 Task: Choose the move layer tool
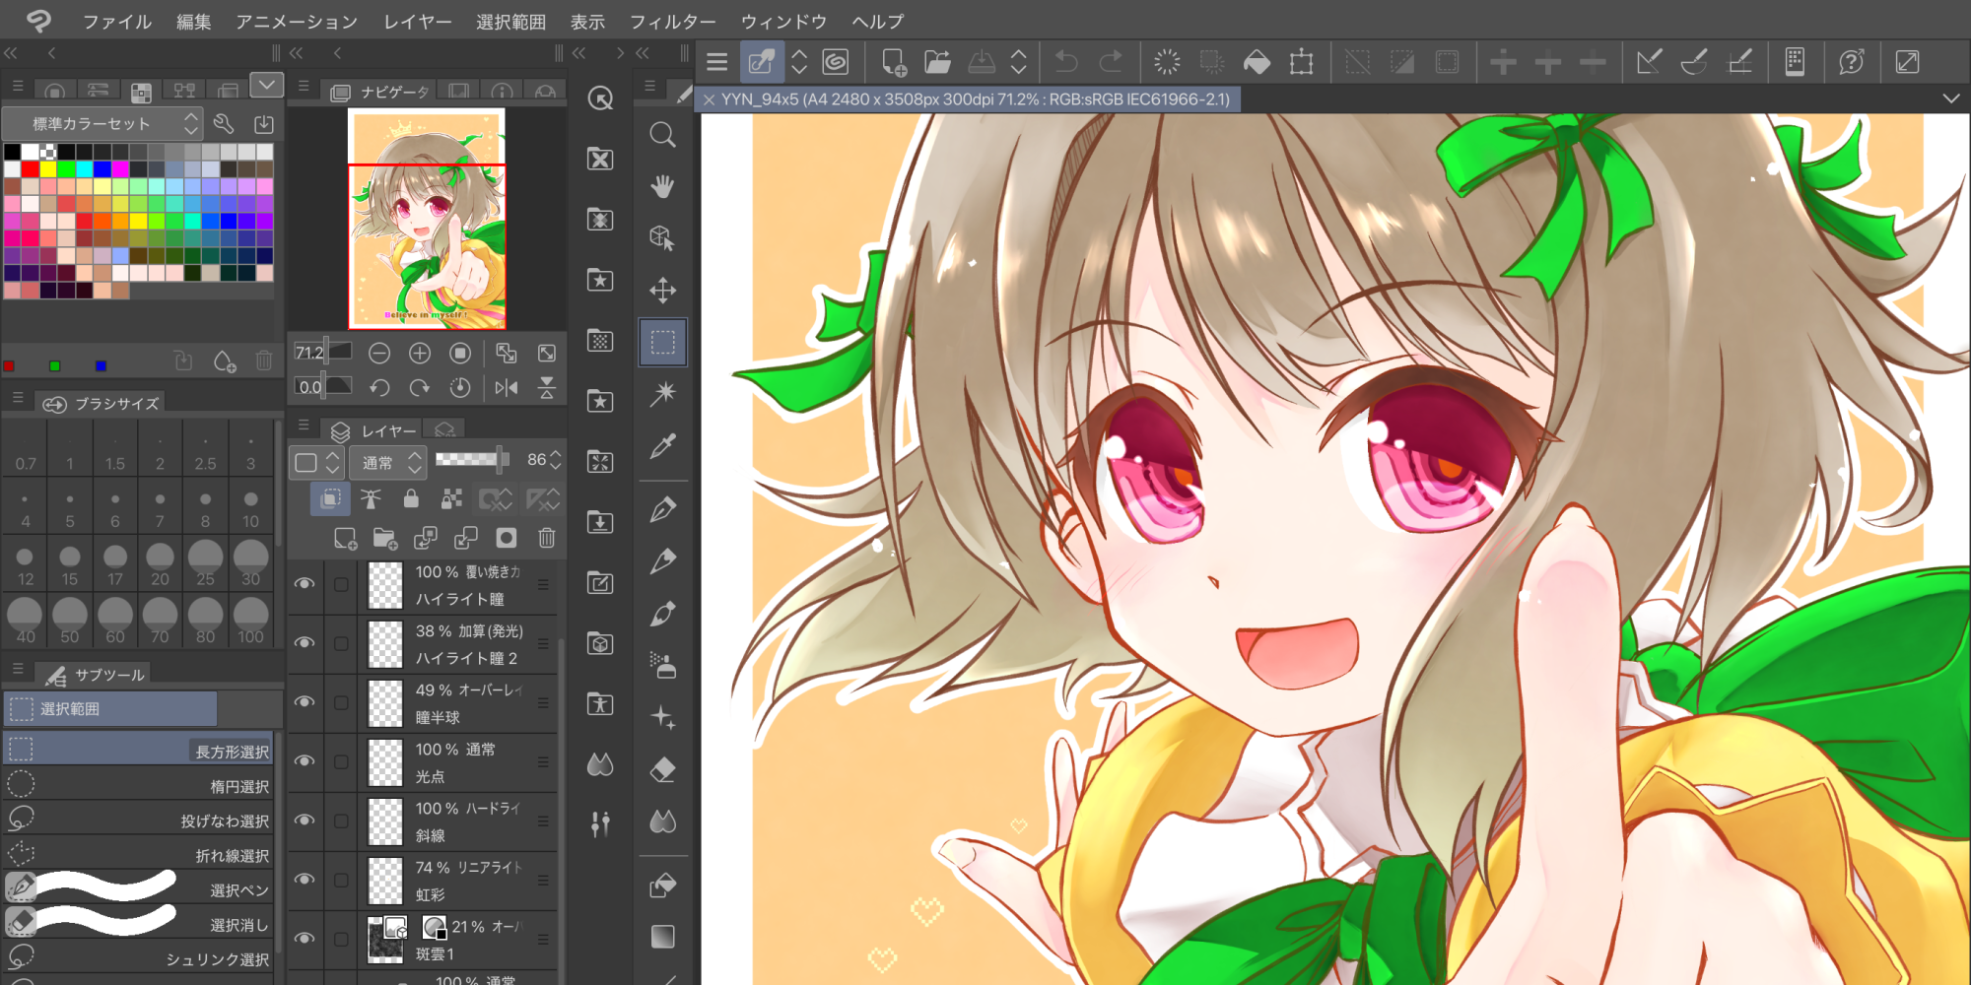[662, 290]
